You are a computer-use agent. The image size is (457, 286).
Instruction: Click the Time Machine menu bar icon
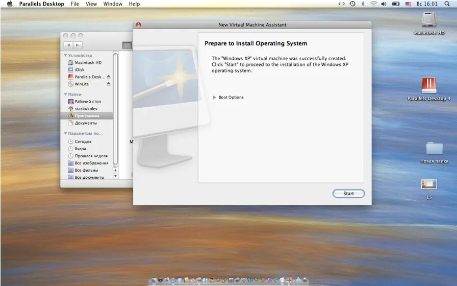point(352,4)
